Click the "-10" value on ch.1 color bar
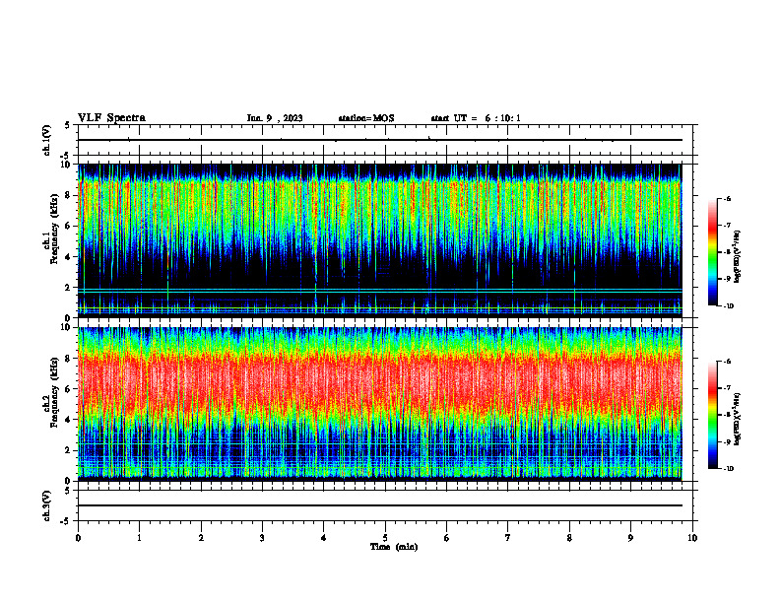 click(728, 306)
